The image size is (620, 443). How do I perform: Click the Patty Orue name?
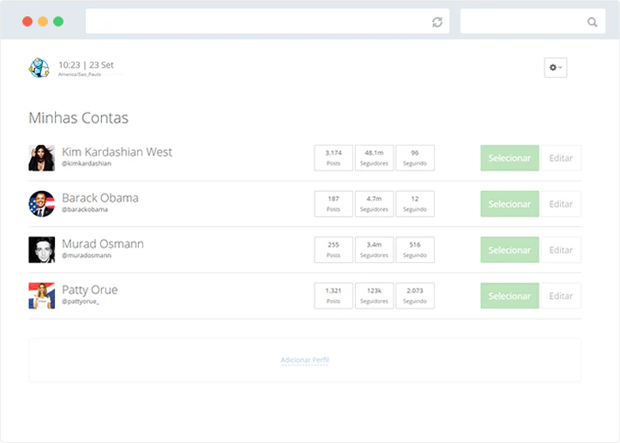click(90, 290)
